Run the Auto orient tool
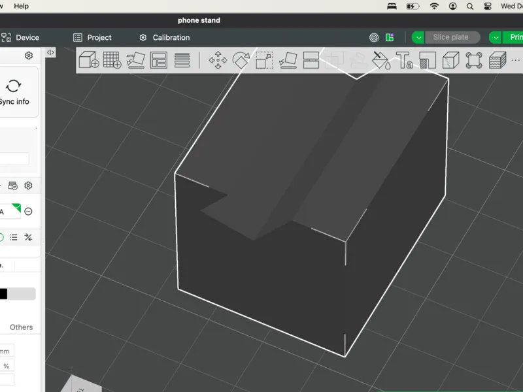Image resolution: width=523 pixels, height=392 pixels. pyautogui.click(x=135, y=60)
